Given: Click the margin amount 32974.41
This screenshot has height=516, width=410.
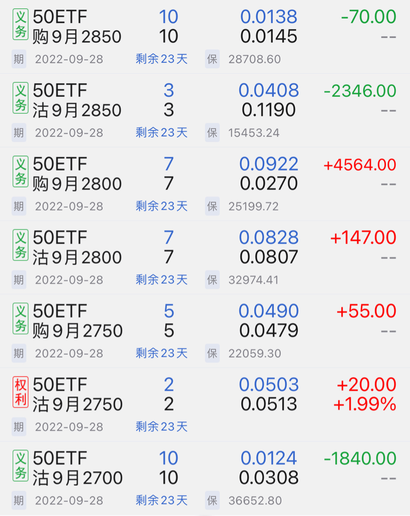Looking at the screenshot, I should [x=253, y=280].
